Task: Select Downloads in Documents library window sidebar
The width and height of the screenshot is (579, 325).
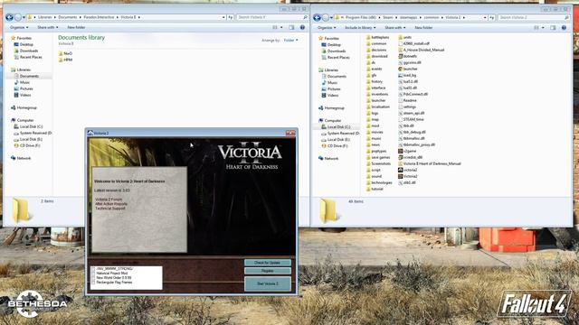Action: (x=26, y=51)
